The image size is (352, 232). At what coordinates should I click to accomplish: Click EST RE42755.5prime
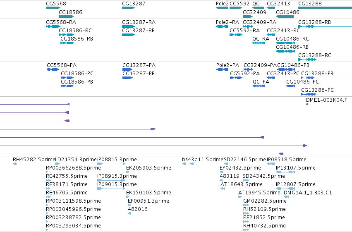(48, 180)
